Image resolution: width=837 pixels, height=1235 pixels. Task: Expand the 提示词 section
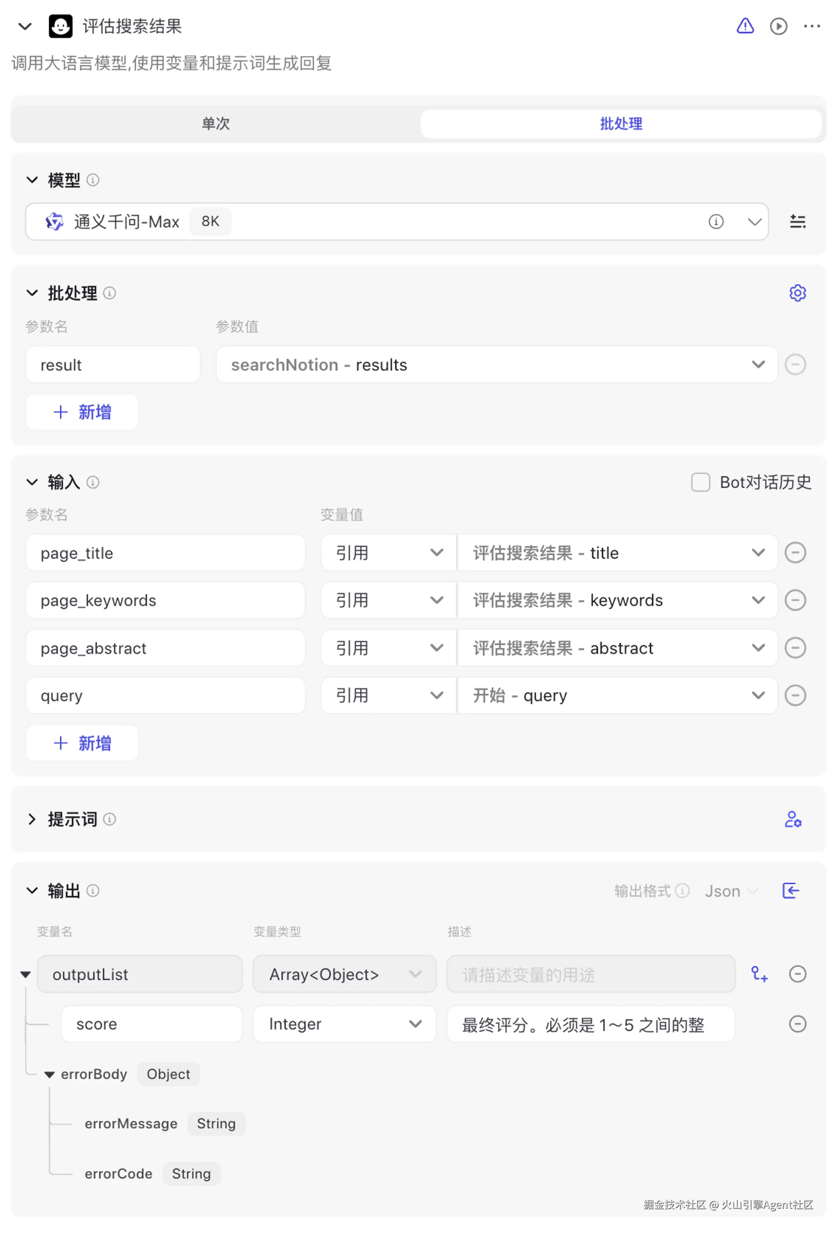click(32, 819)
